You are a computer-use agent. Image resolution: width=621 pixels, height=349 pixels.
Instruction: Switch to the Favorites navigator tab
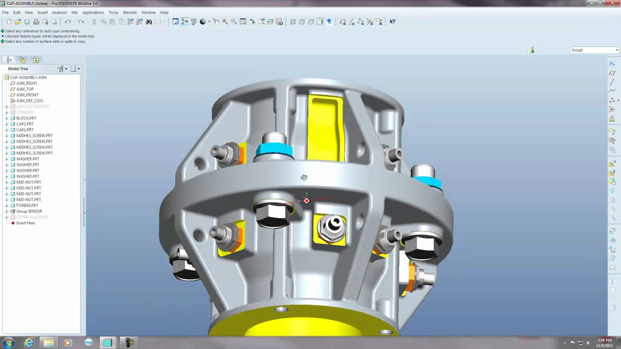tap(35, 60)
